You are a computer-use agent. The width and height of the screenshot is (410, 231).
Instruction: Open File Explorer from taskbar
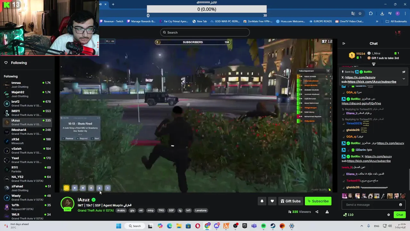[x=179, y=226]
